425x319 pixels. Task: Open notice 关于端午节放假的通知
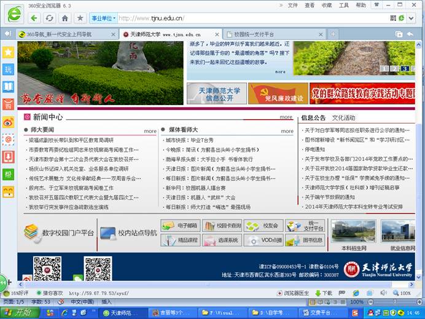point(330,197)
